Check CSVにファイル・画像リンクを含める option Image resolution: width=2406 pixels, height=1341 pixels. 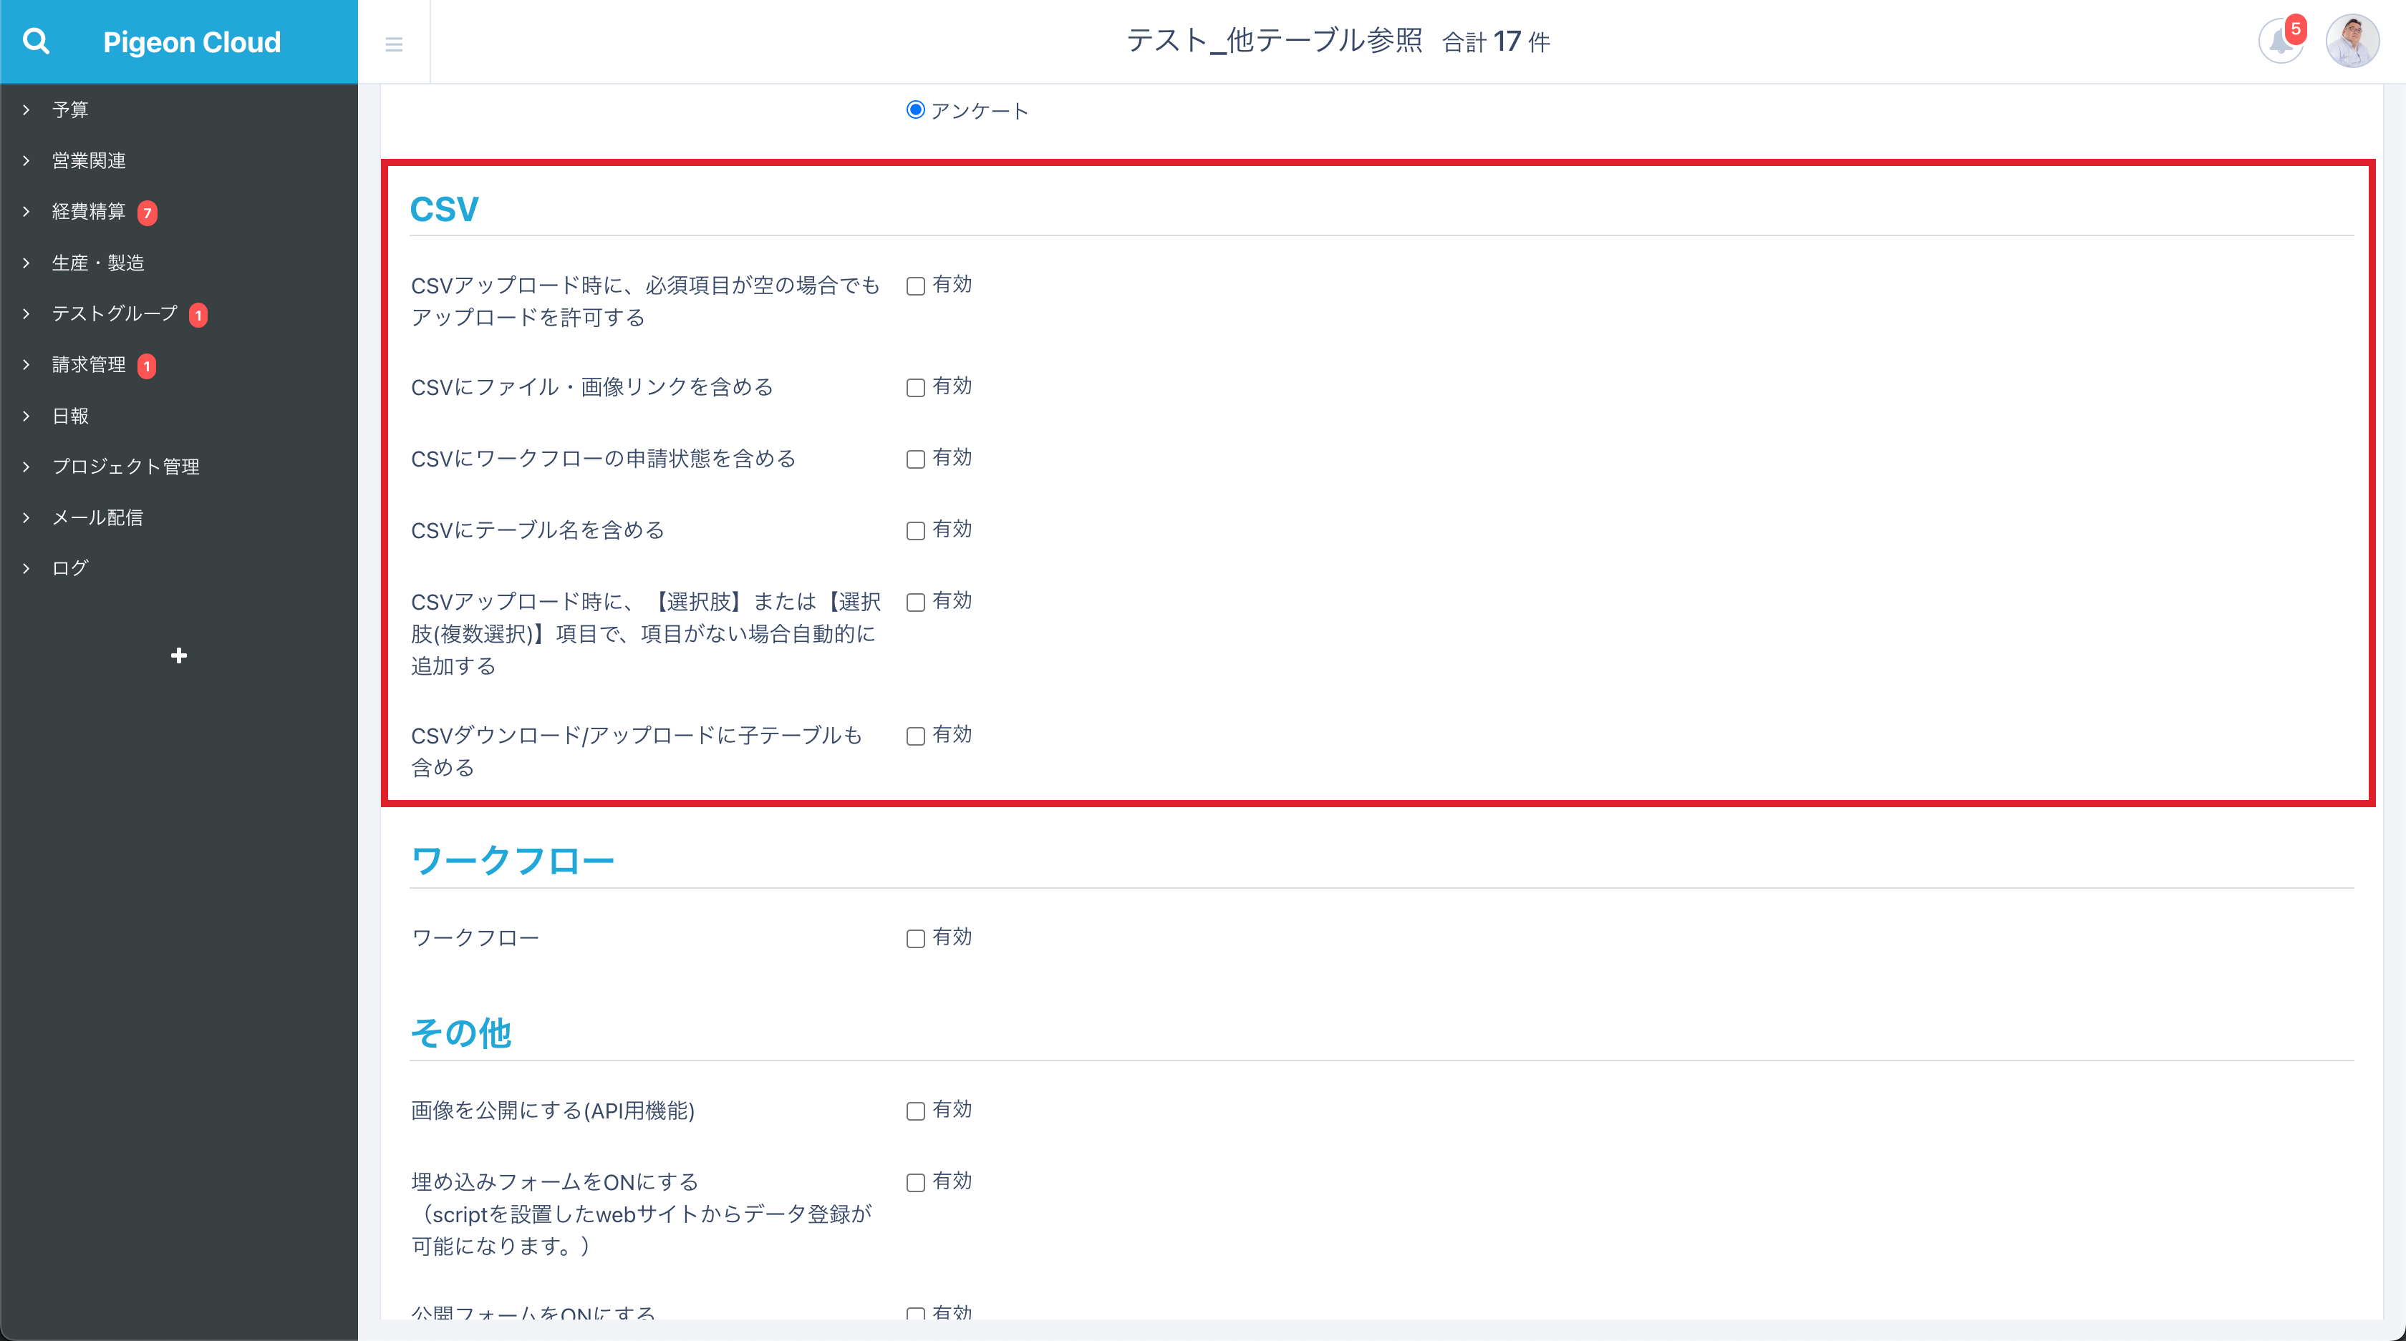[x=915, y=389]
